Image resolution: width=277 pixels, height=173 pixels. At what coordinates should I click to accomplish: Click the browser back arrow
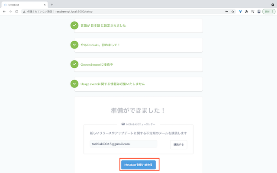(4, 12)
